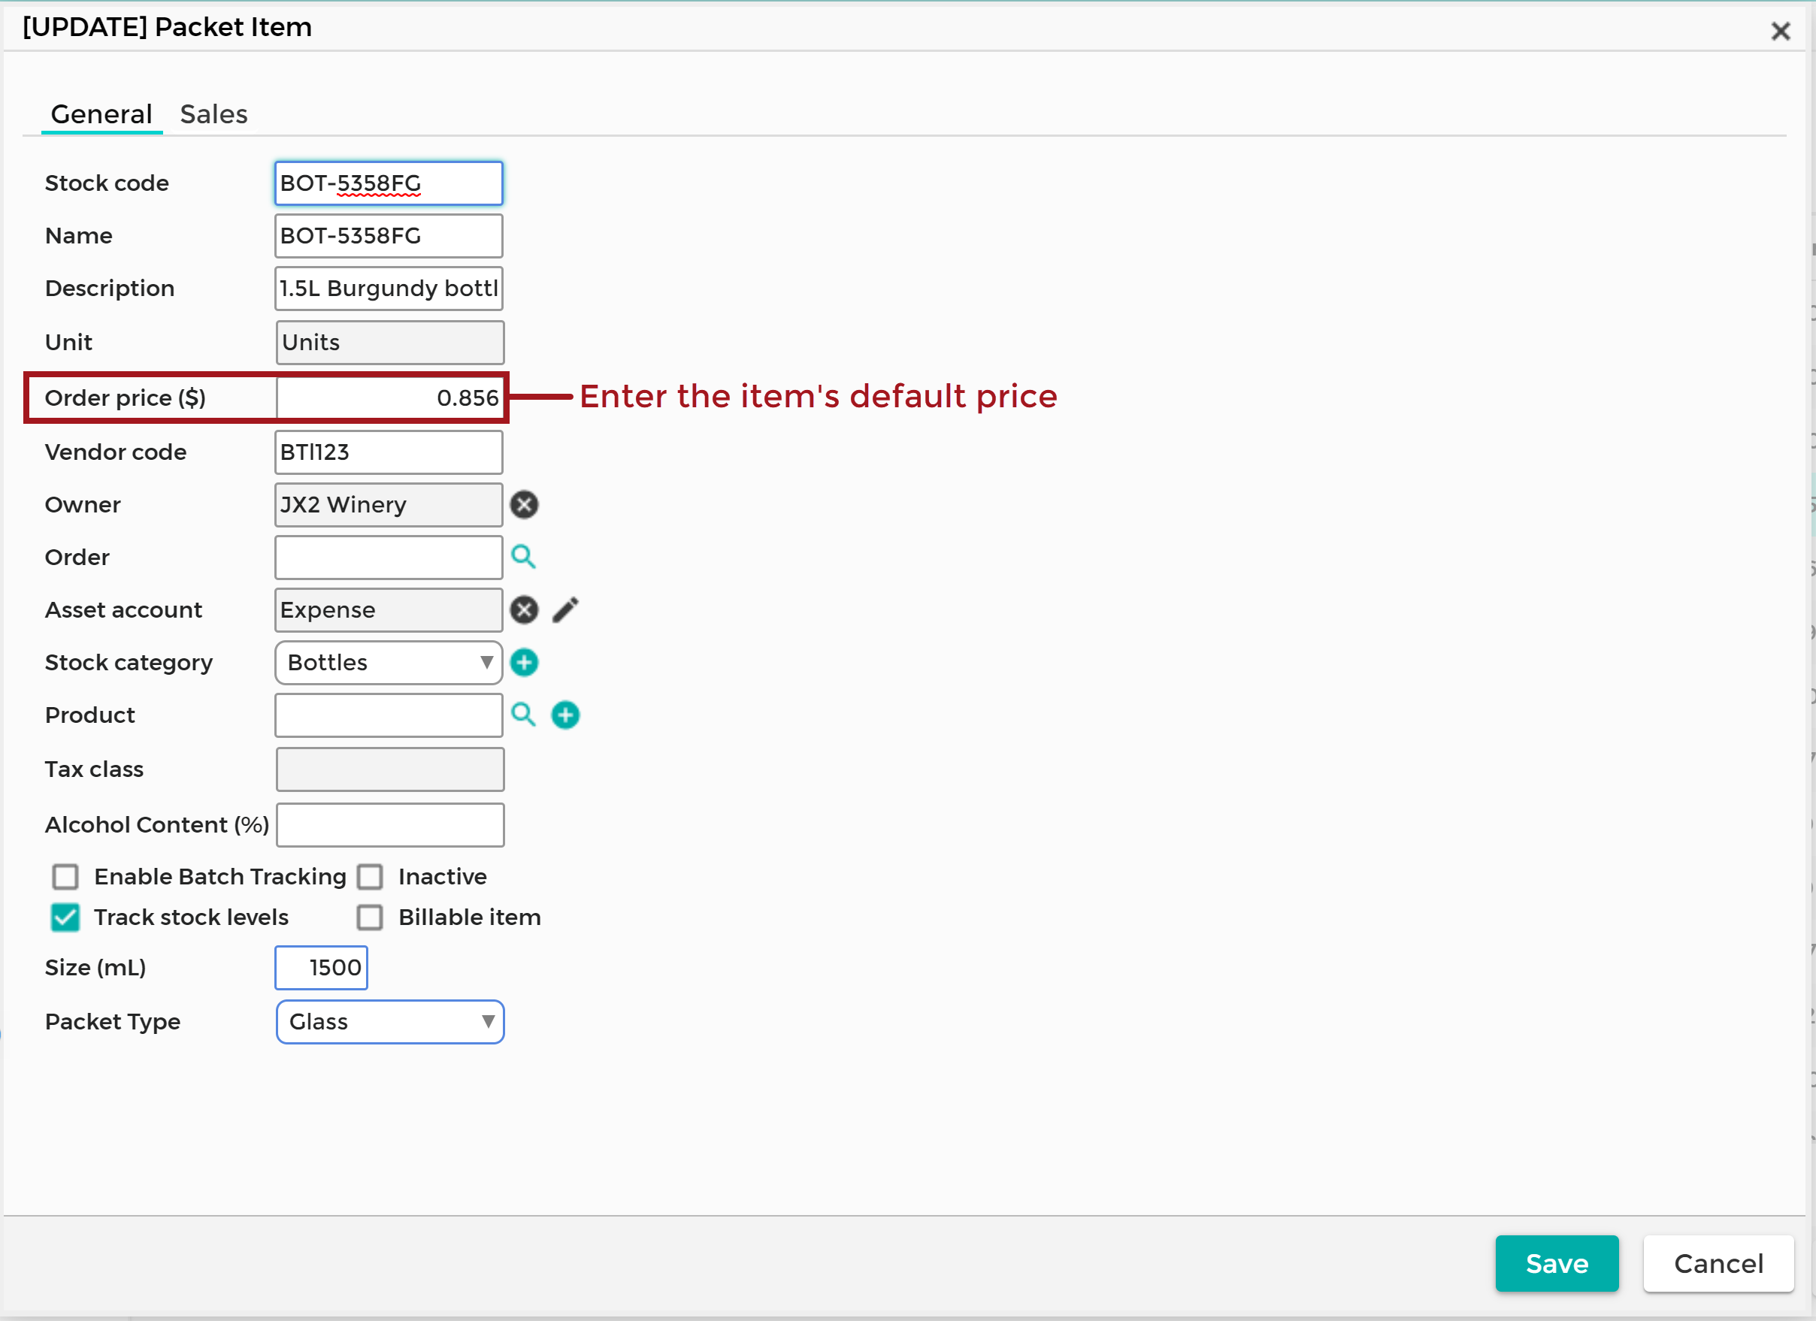This screenshot has height=1321, width=1816.
Task: Click the Vendor code field BTI123
Action: pos(389,452)
